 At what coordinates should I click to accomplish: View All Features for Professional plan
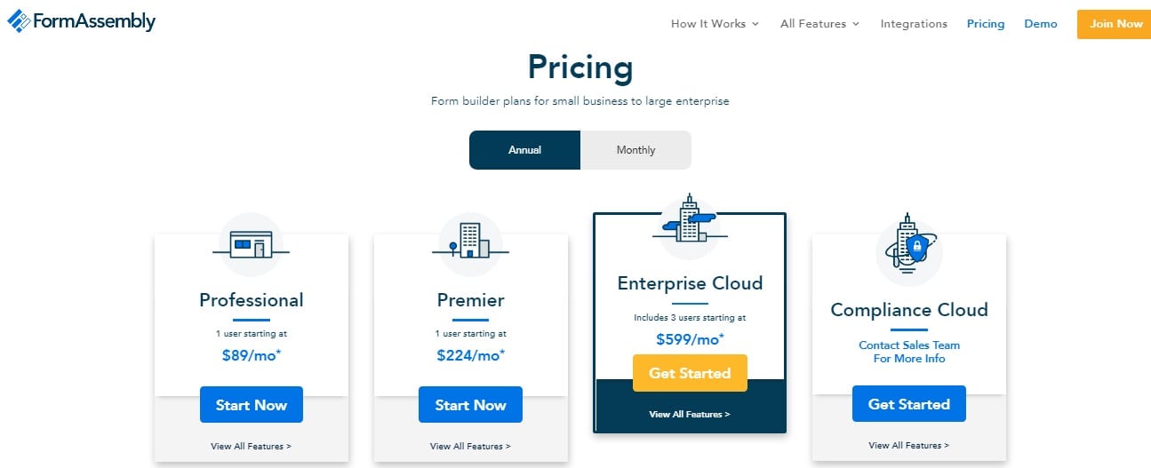coord(251,446)
